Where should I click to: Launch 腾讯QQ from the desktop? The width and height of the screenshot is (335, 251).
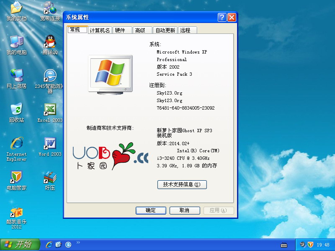[50, 42]
